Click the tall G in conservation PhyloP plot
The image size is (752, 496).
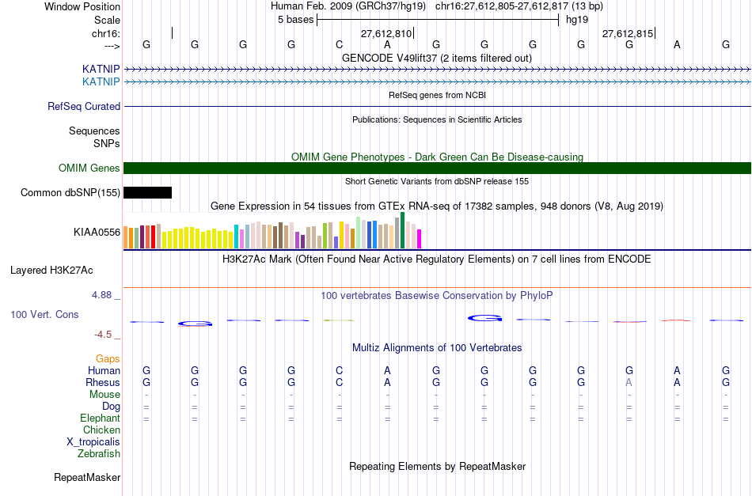pyautogui.click(x=485, y=318)
